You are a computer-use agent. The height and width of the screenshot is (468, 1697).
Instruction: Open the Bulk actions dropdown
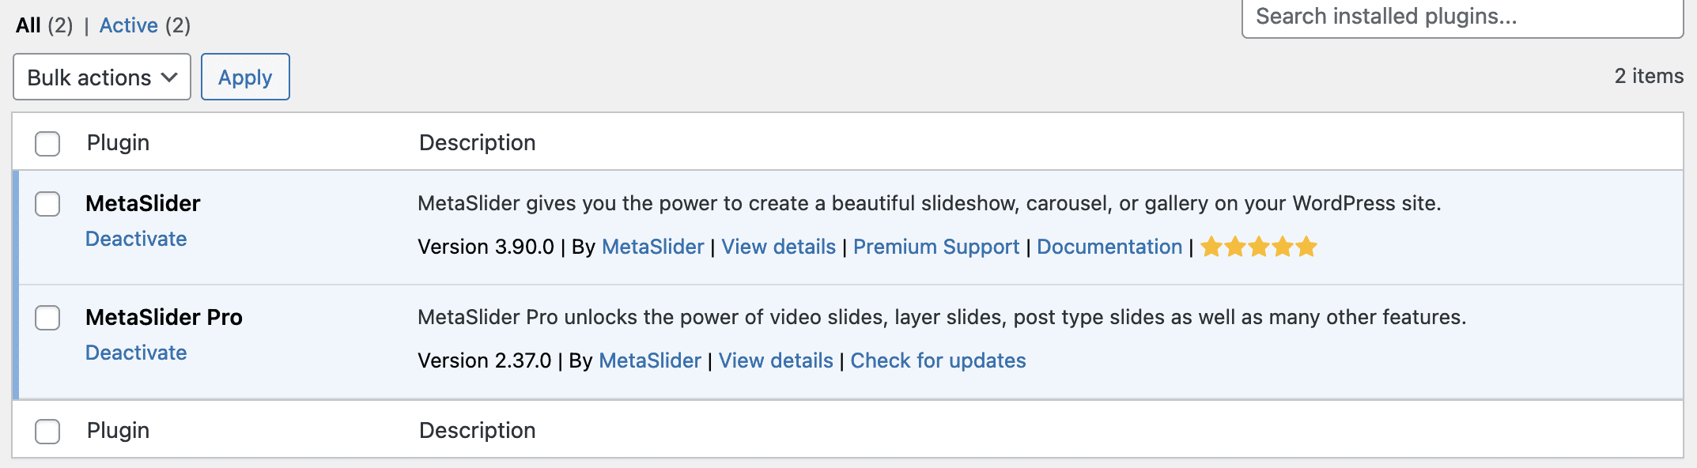coord(102,77)
